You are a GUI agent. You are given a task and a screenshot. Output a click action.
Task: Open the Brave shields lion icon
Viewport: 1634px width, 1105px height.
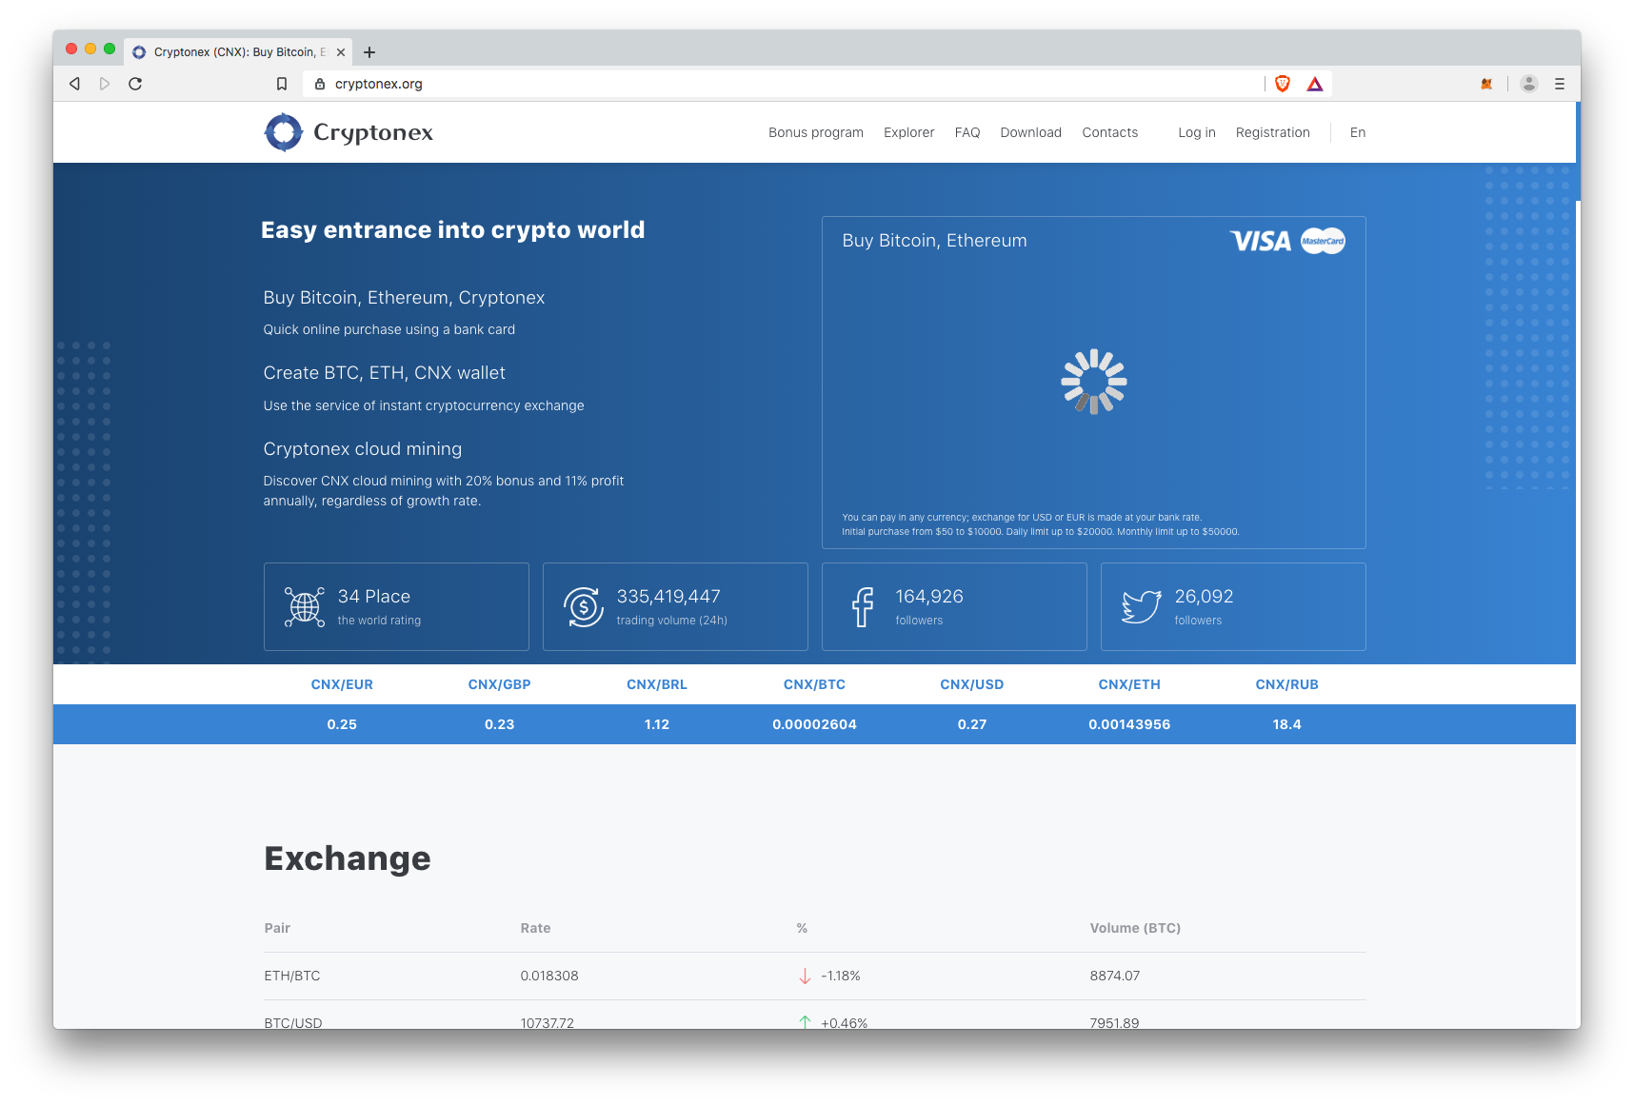1283,84
